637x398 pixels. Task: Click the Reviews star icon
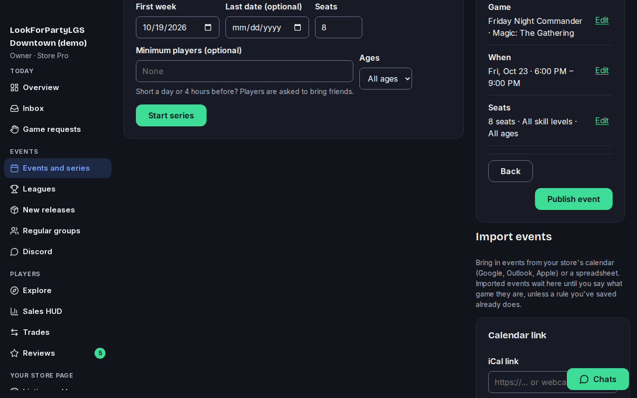[x=14, y=353]
